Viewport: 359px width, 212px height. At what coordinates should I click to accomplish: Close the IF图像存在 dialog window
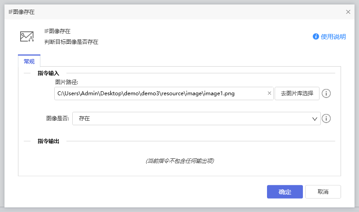[348, 12]
